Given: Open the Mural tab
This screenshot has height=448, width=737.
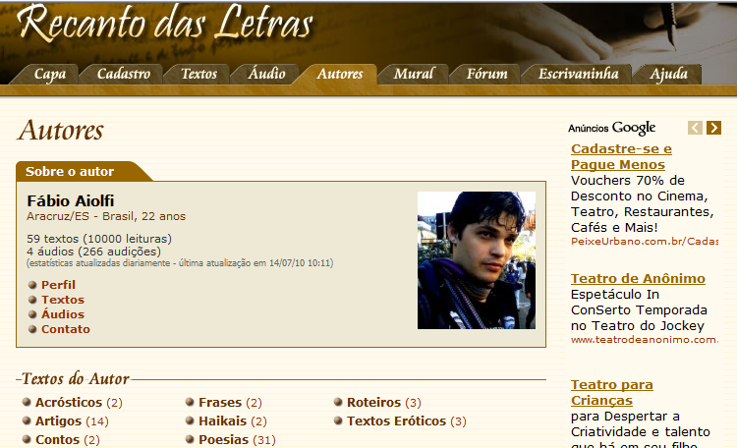Looking at the screenshot, I should coord(414,74).
